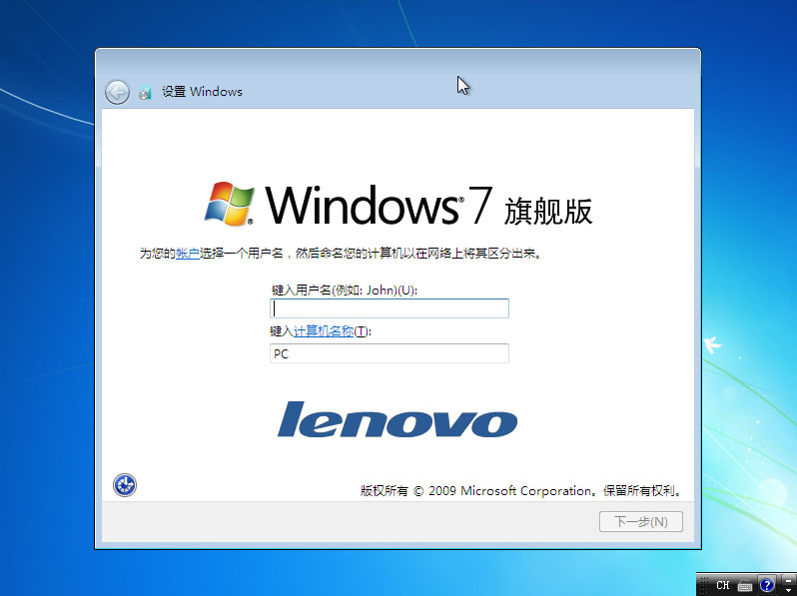Open the Ease of Access icon

125,485
